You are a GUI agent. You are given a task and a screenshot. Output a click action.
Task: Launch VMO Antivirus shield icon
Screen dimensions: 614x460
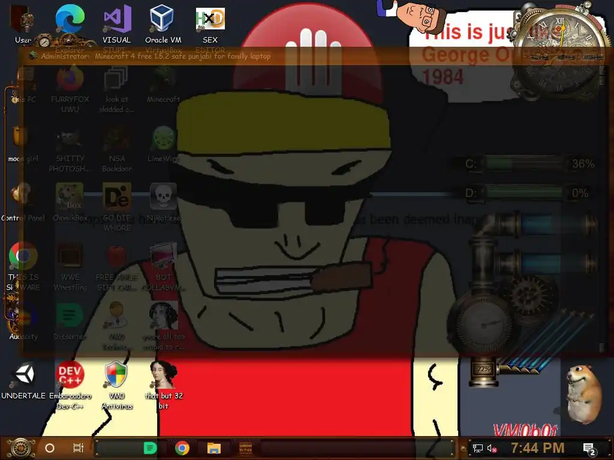[117, 385]
